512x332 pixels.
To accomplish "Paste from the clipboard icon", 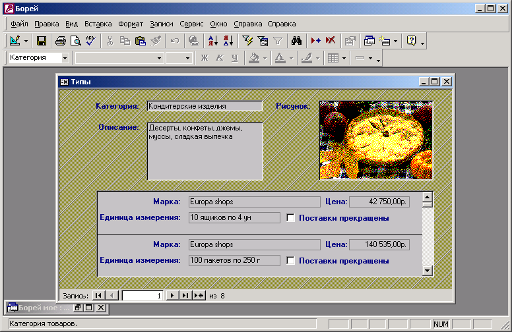I will pyautogui.click(x=141, y=41).
